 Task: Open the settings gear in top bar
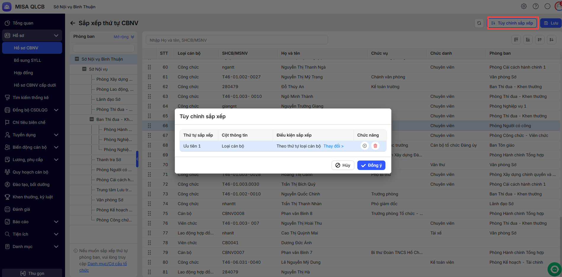click(524, 6)
